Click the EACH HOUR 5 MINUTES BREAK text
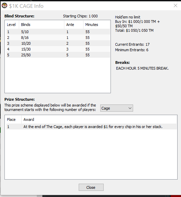The image size is (181, 197). click(142, 68)
